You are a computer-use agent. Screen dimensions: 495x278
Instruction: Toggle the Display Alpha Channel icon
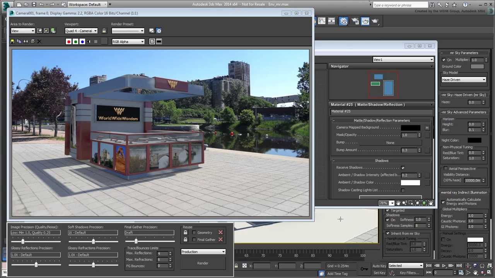89,42
